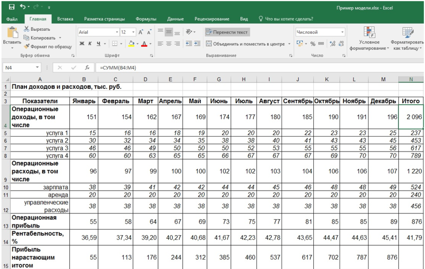Switch to the Формулы ribbon tab

[x=146, y=19]
